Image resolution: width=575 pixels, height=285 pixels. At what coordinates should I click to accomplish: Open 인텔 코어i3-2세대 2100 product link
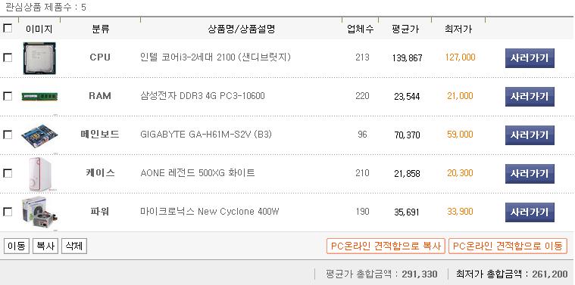(x=216, y=57)
